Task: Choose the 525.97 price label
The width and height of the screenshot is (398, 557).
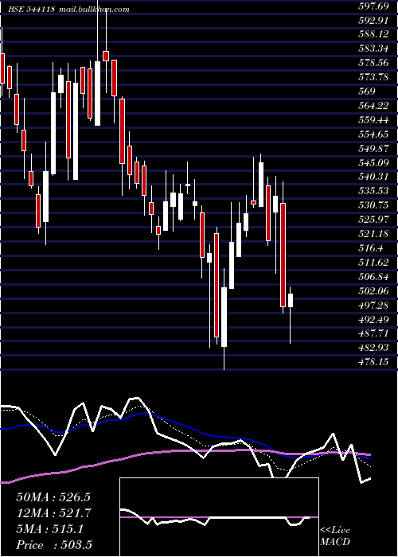Action: pos(373,220)
